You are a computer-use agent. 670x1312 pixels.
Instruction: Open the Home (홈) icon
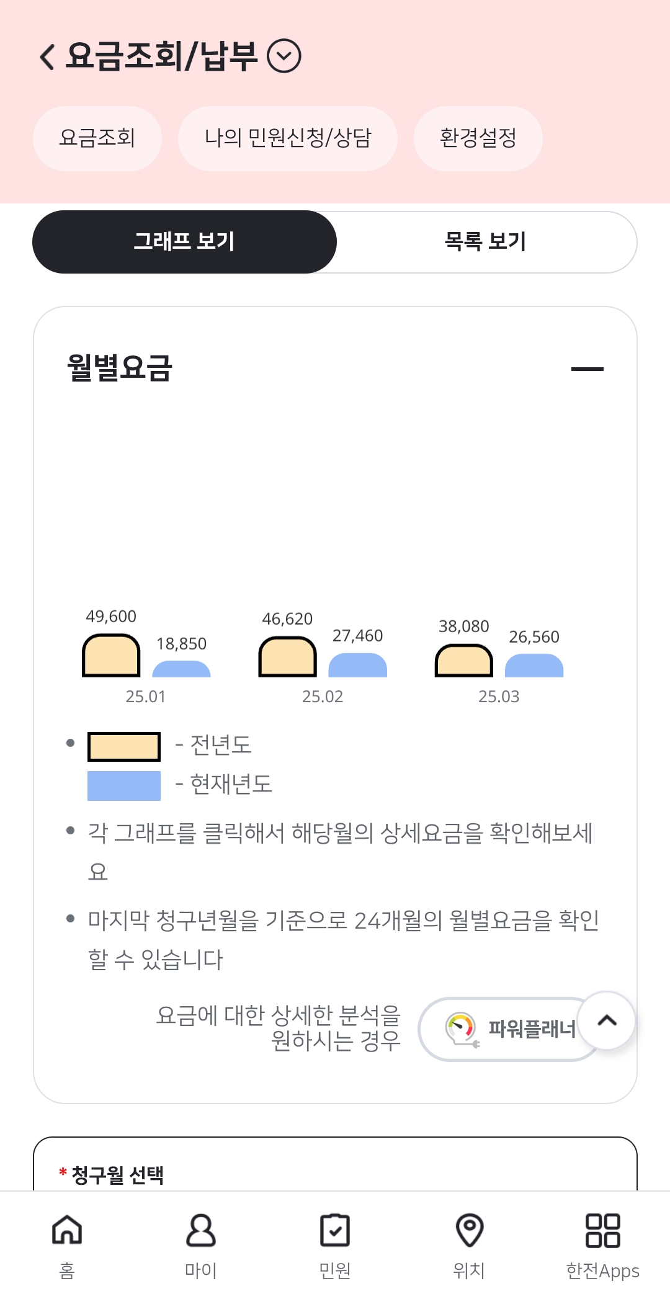click(x=67, y=1229)
